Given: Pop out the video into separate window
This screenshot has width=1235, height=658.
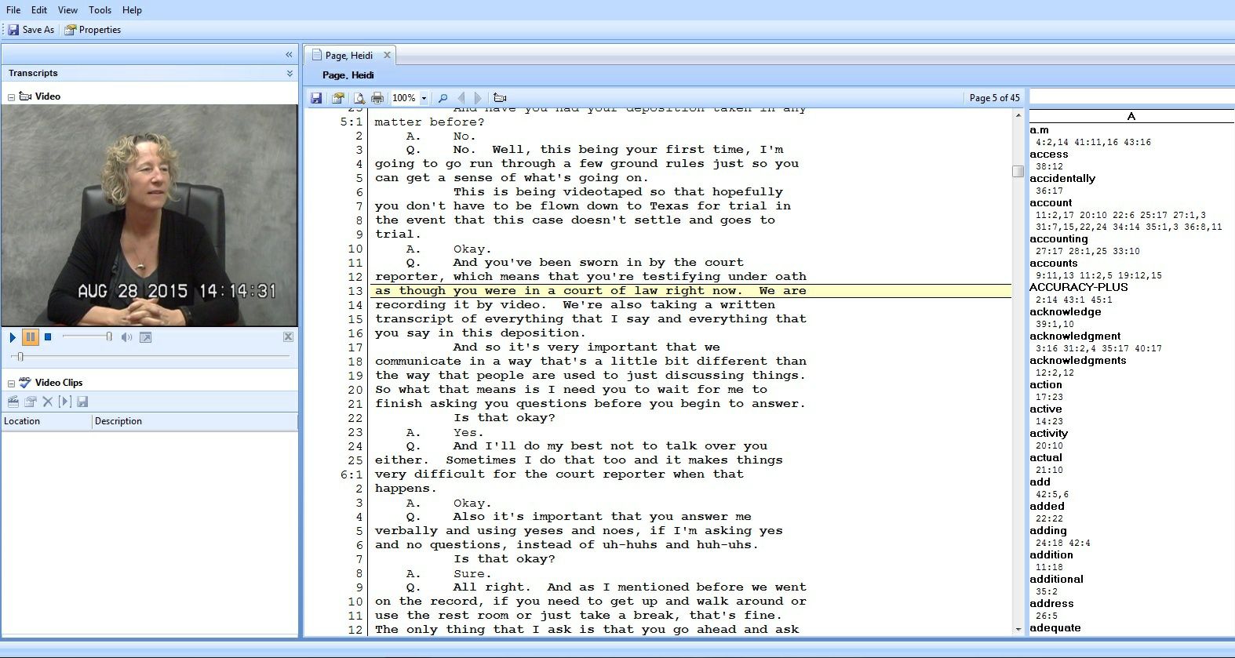Looking at the screenshot, I should [145, 337].
